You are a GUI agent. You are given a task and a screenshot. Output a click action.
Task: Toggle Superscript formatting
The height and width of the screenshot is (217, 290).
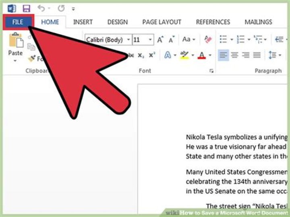(152, 55)
